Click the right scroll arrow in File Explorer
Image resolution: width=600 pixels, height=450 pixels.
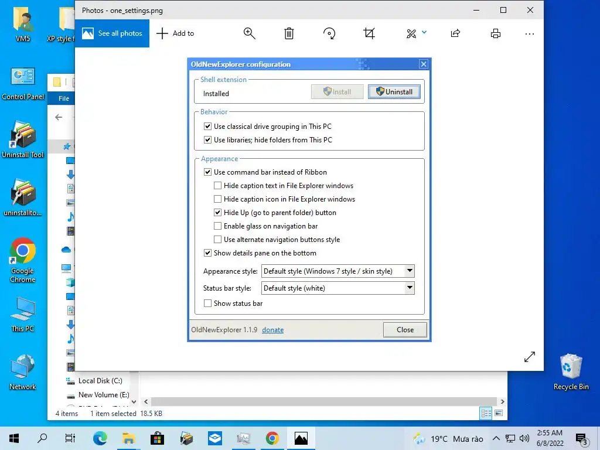coord(502,401)
